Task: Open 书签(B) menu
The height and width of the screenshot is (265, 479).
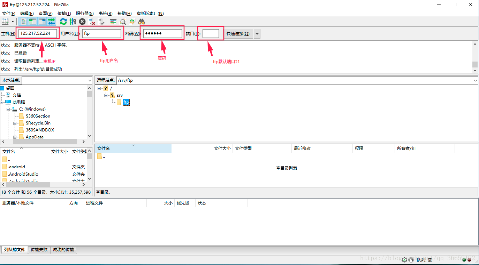Action: point(105,13)
